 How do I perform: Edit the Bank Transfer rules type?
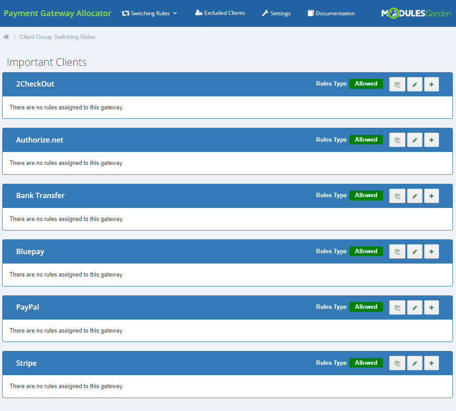414,196
